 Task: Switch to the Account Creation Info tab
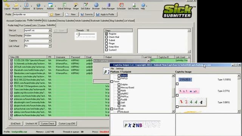tap(16, 20)
